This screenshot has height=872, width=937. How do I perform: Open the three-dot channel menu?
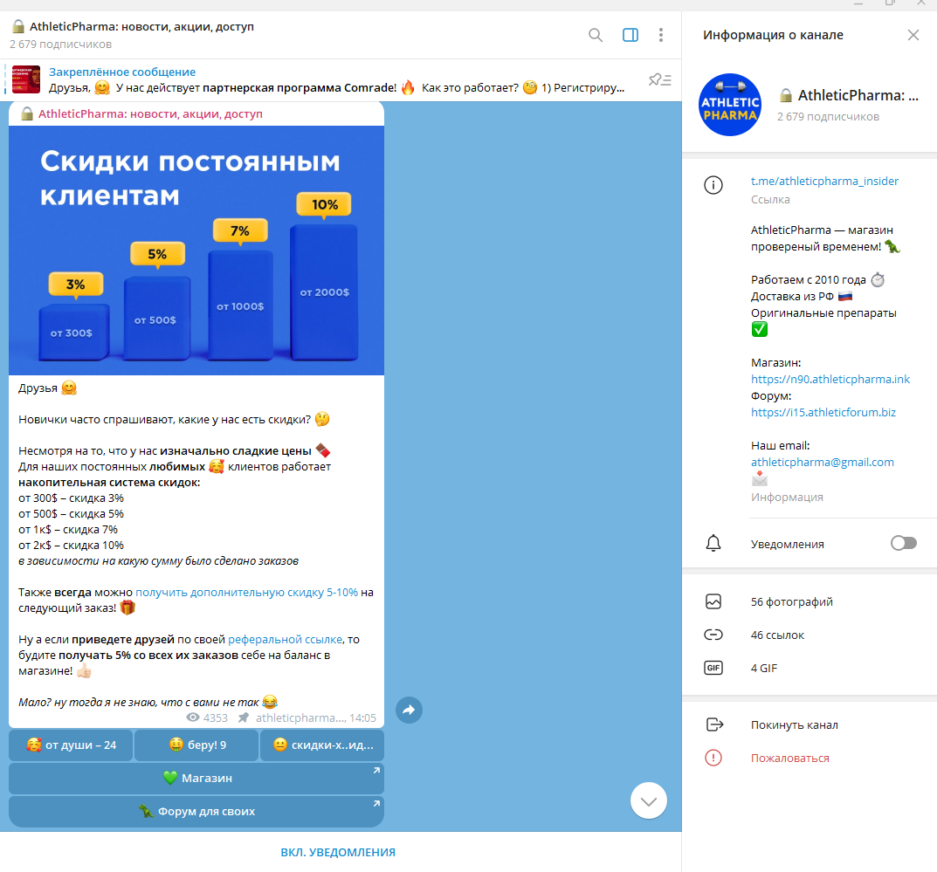[661, 35]
